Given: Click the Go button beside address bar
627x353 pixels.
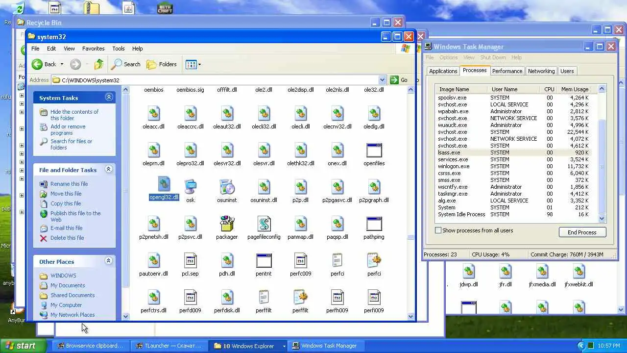Looking at the screenshot, I should point(399,80).
